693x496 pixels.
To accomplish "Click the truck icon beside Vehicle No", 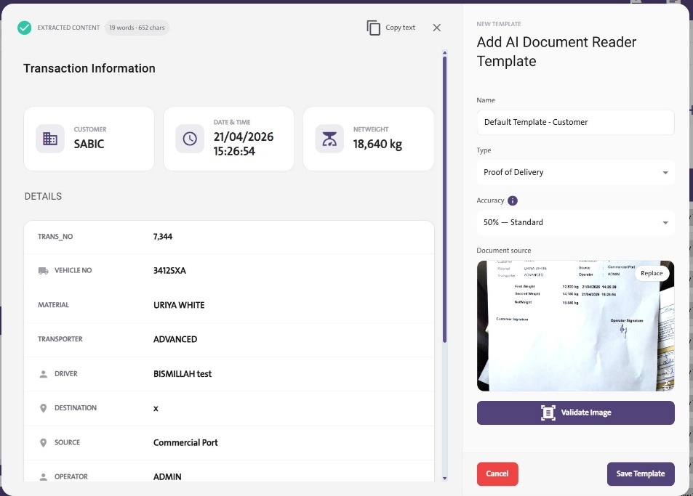I will (x=44, y=270).
